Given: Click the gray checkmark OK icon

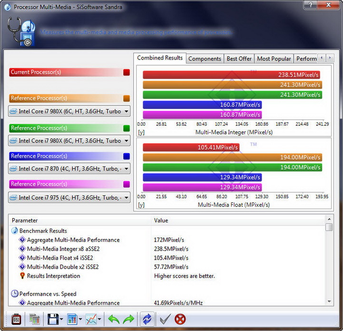Looking at the screenshot, I should [x=165, y=320].
